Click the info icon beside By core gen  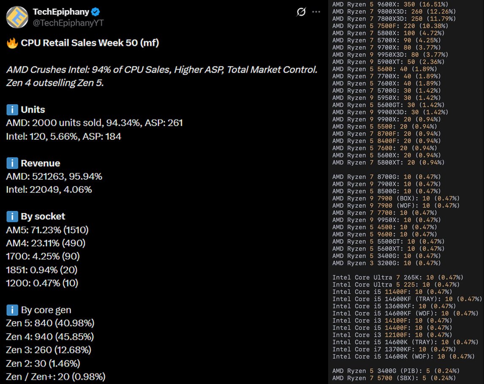point(12,310)
